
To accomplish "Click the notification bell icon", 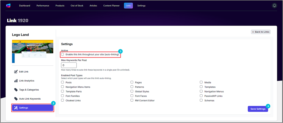I will (274, 5).
